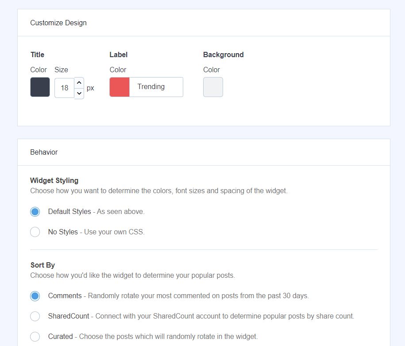This screenshot has width=405, height=346.
Task: Open the red Label color swatch
Action: (120, 87)
